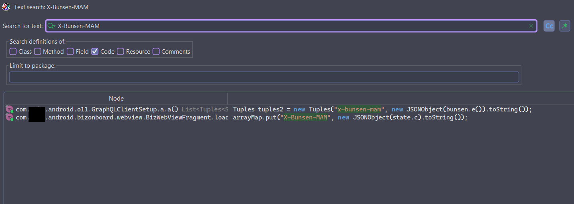Click the 'Search for text:' label
The width and height of the screenshot is (574, 204).
click(22, 26)
